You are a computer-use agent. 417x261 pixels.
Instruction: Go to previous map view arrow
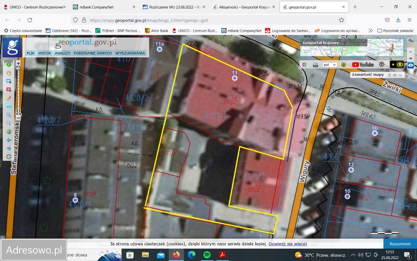point(9,140)
